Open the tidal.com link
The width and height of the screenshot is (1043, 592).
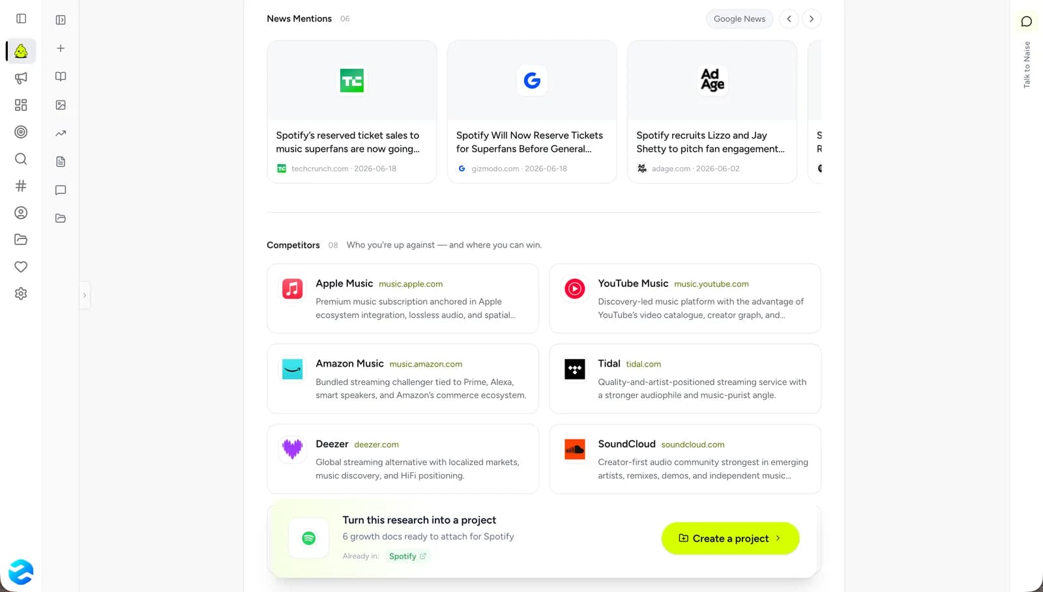click(643, 364)
